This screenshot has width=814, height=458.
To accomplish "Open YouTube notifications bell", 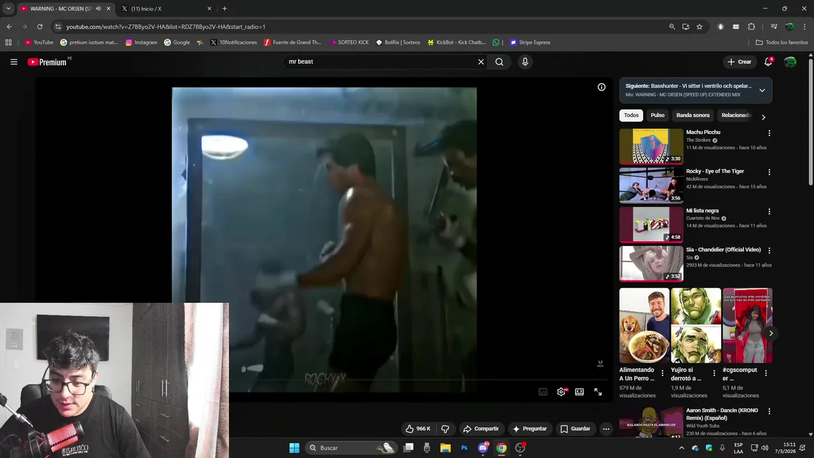I will [x=768, y=62].
